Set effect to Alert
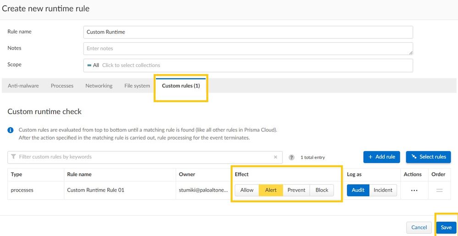Screen dimensions: 458x236 pyautogui.click(x=271, y=190)
